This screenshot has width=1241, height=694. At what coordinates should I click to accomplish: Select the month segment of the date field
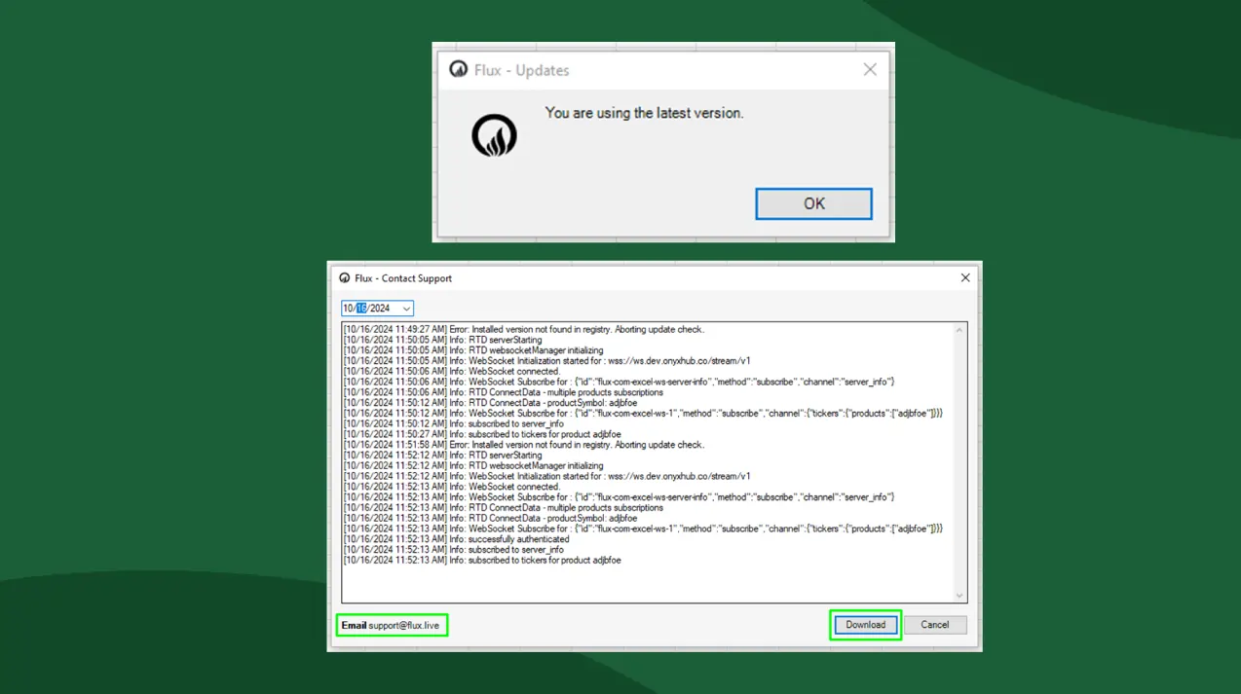click(348, 309)
